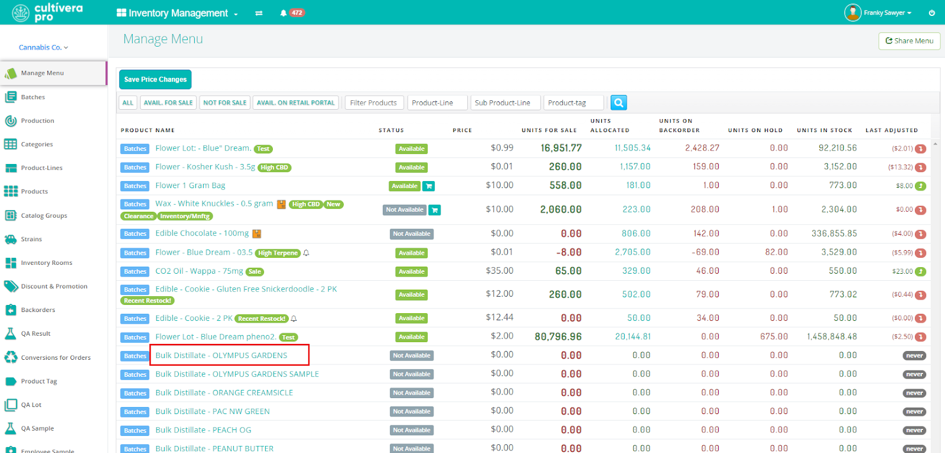Click the Save Price Changes button
The image size is (945, 453).
tap(155, 79)
